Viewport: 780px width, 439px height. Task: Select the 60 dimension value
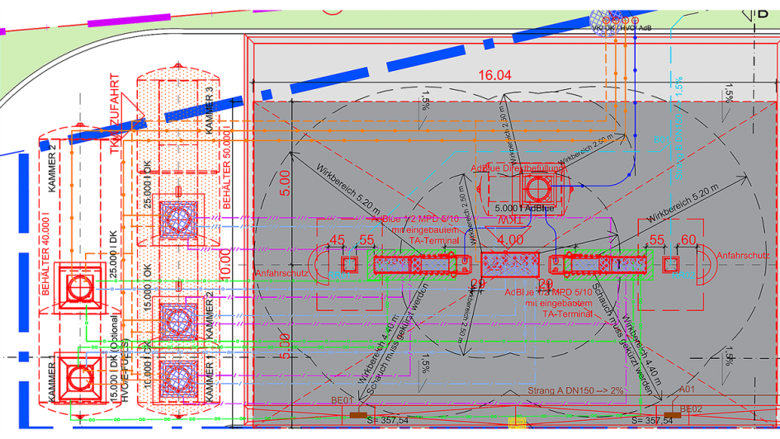click(688, 240)
